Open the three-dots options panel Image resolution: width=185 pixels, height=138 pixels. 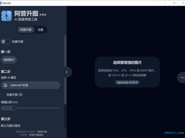click(x=182, y=77)
